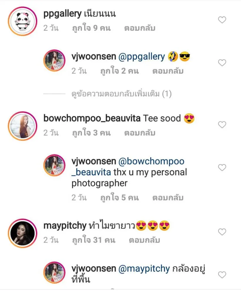This screenshot has width=241, height=295.
Task: Heart the "thx u my personal photographer" reply
Action: coord(222,168)
